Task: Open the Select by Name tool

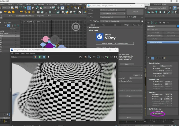Action: click(16, 8)
